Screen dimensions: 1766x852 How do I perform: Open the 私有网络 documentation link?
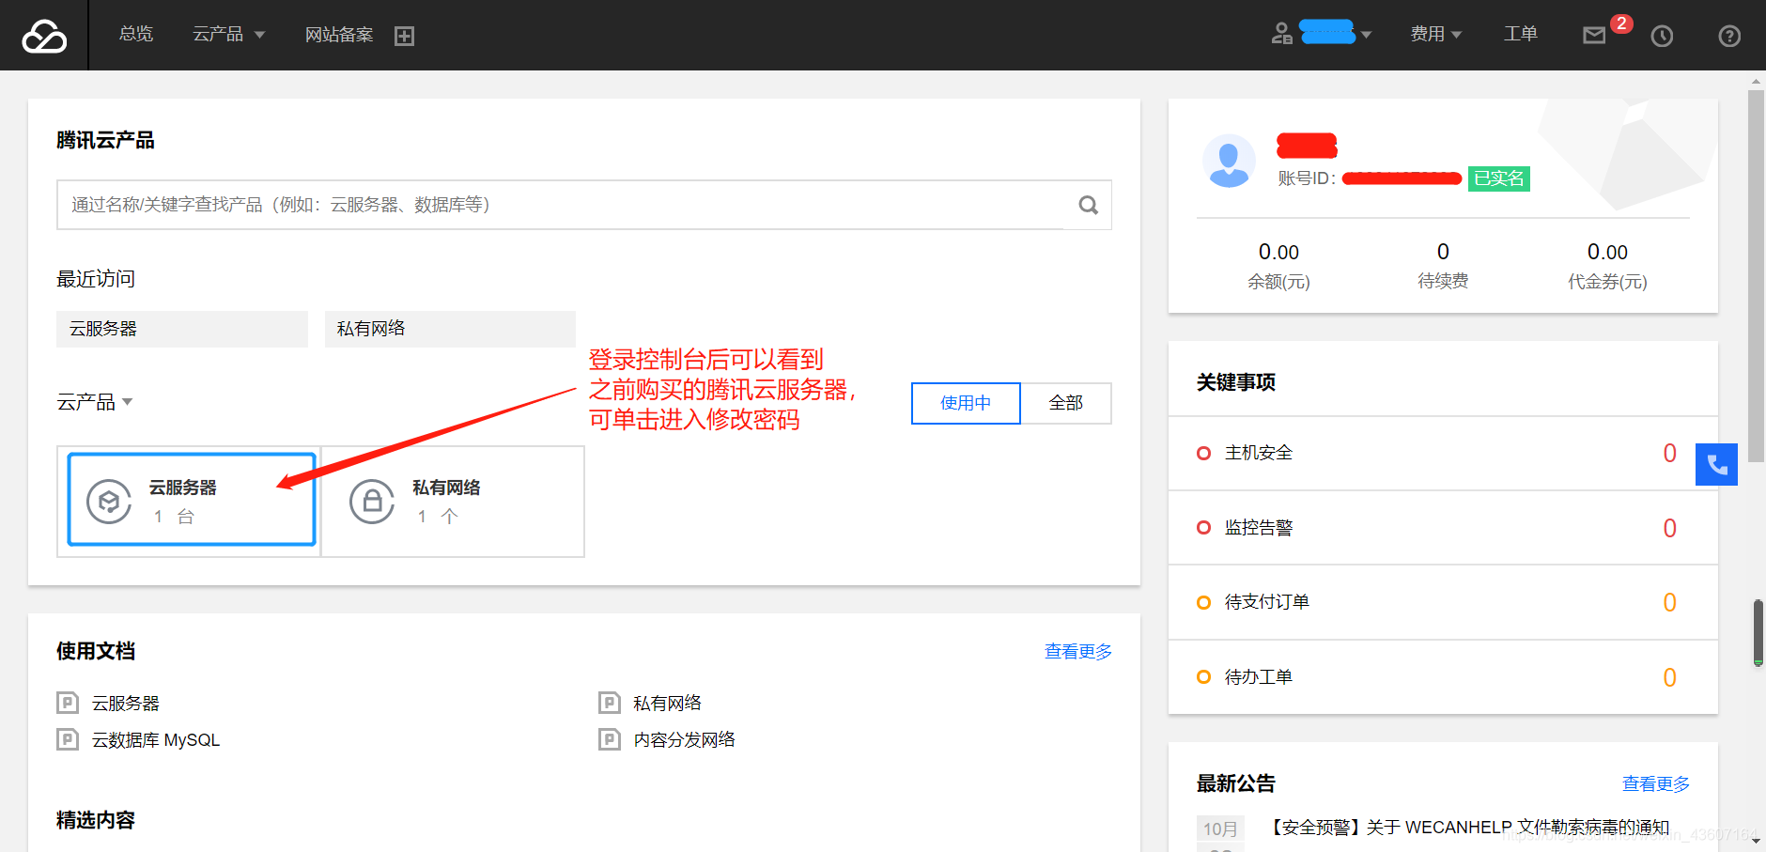pos(667,703)
